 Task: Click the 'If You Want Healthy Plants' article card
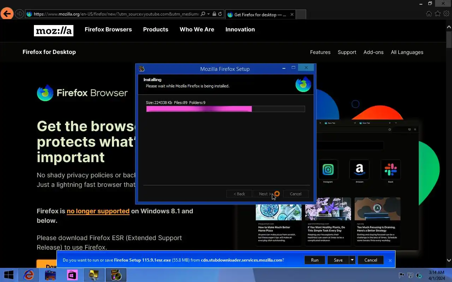328,221
